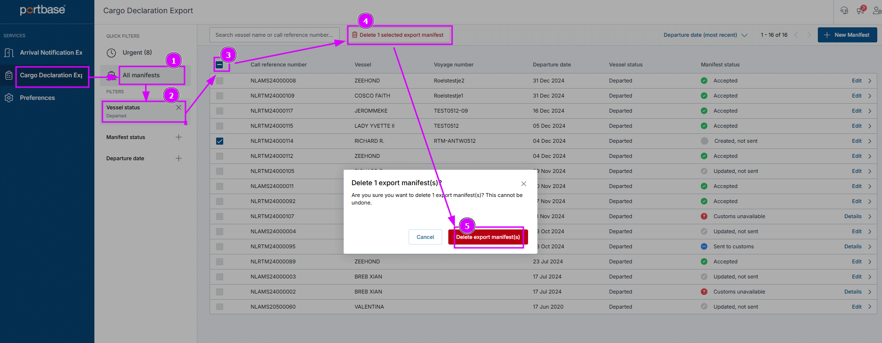This screenshot has width=882, height=343.
Task: Click the Preferences gear icon
Action: 9,98
